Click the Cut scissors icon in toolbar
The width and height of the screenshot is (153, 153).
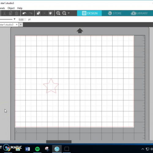pyautogui.click(x=4, y=13)
